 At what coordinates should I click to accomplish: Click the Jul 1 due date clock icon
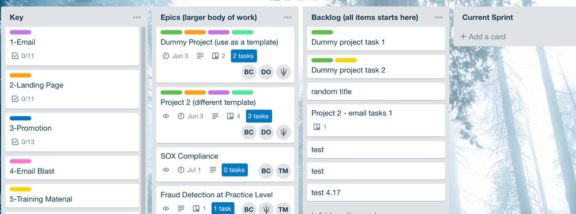pos(181,170)
